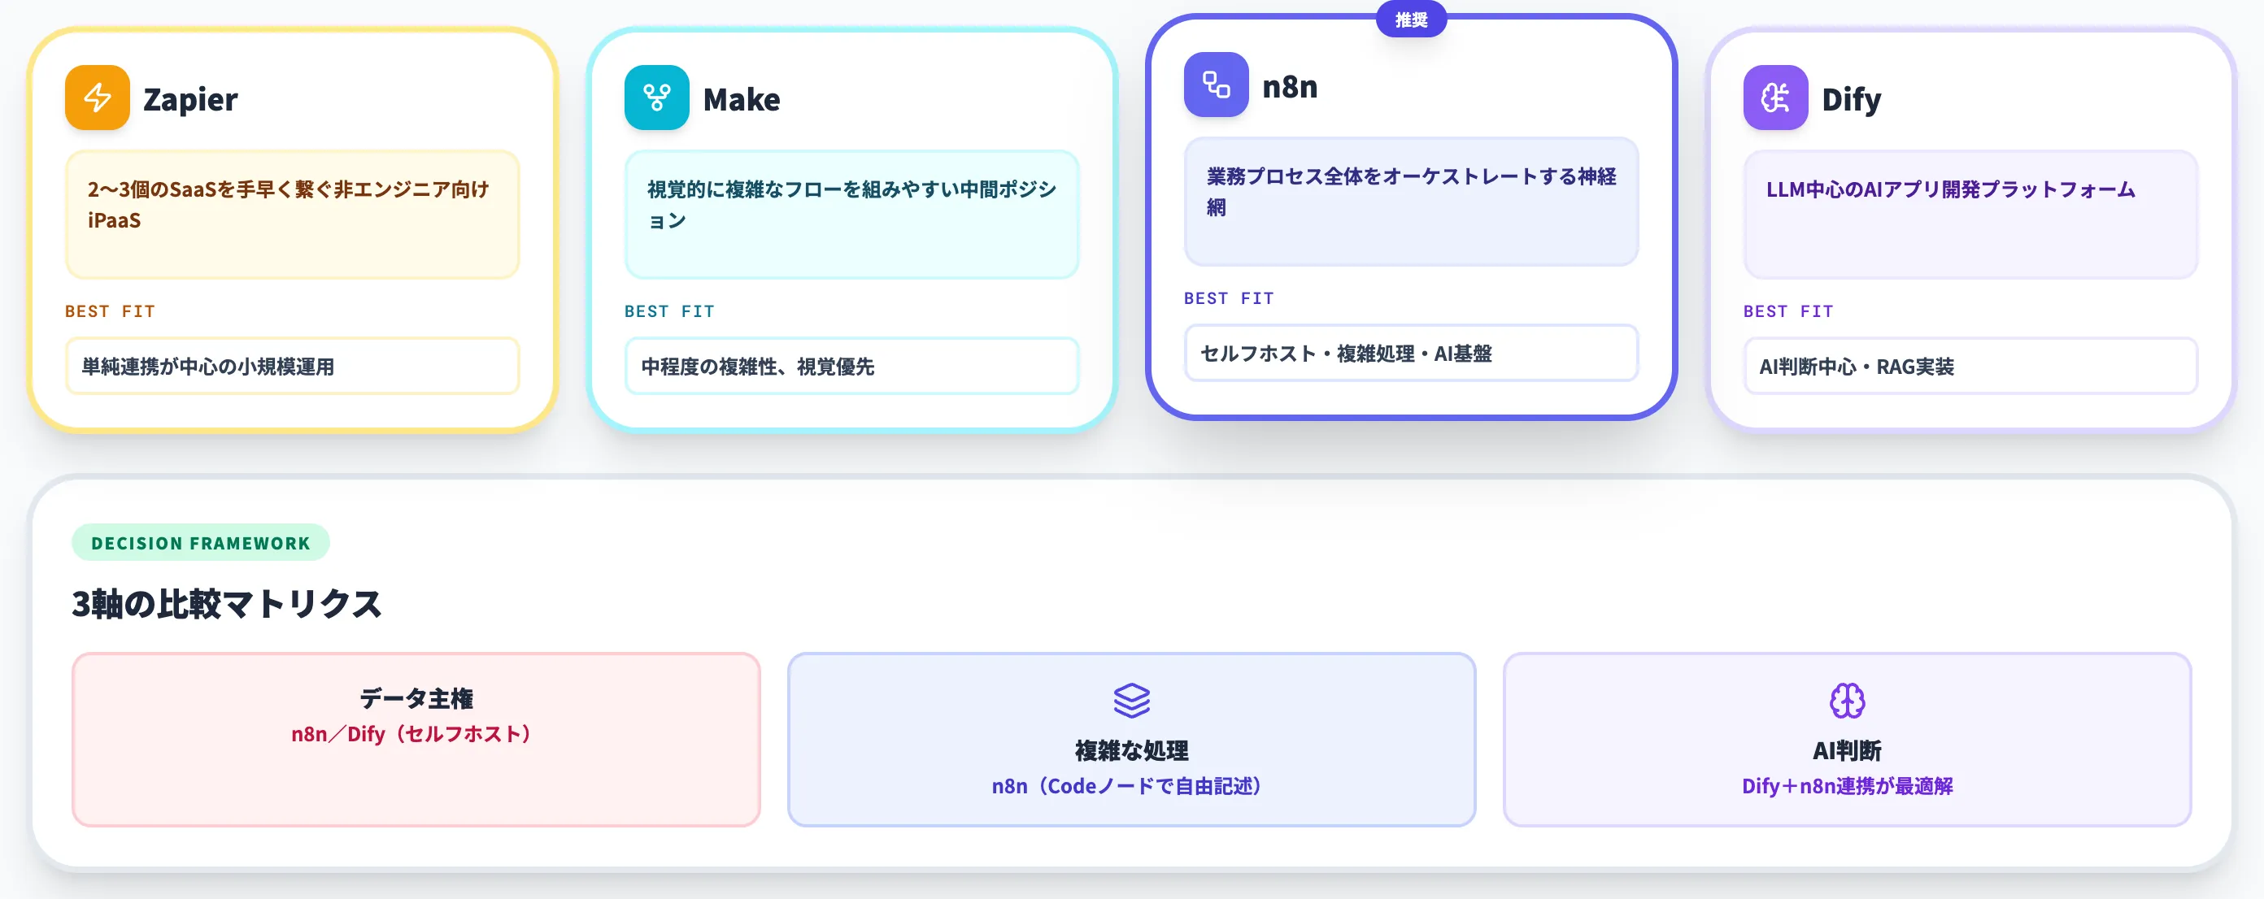The image size is (2264, 899).
Task: Click the n8n description 業務プロセス全体をオーケストレート
Action: point(1411,202)
